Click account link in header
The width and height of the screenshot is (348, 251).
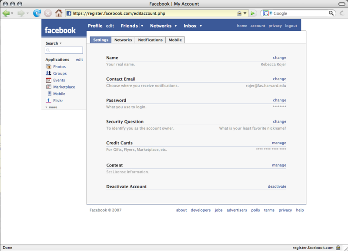[x=258, y=26]
